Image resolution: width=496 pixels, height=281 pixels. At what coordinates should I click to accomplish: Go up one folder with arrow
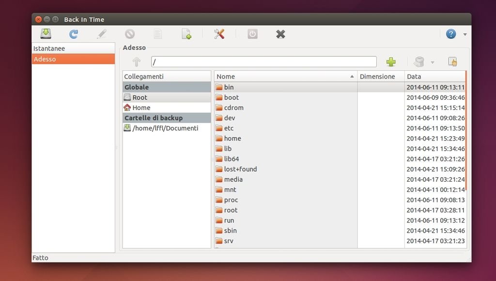point(137,62)
